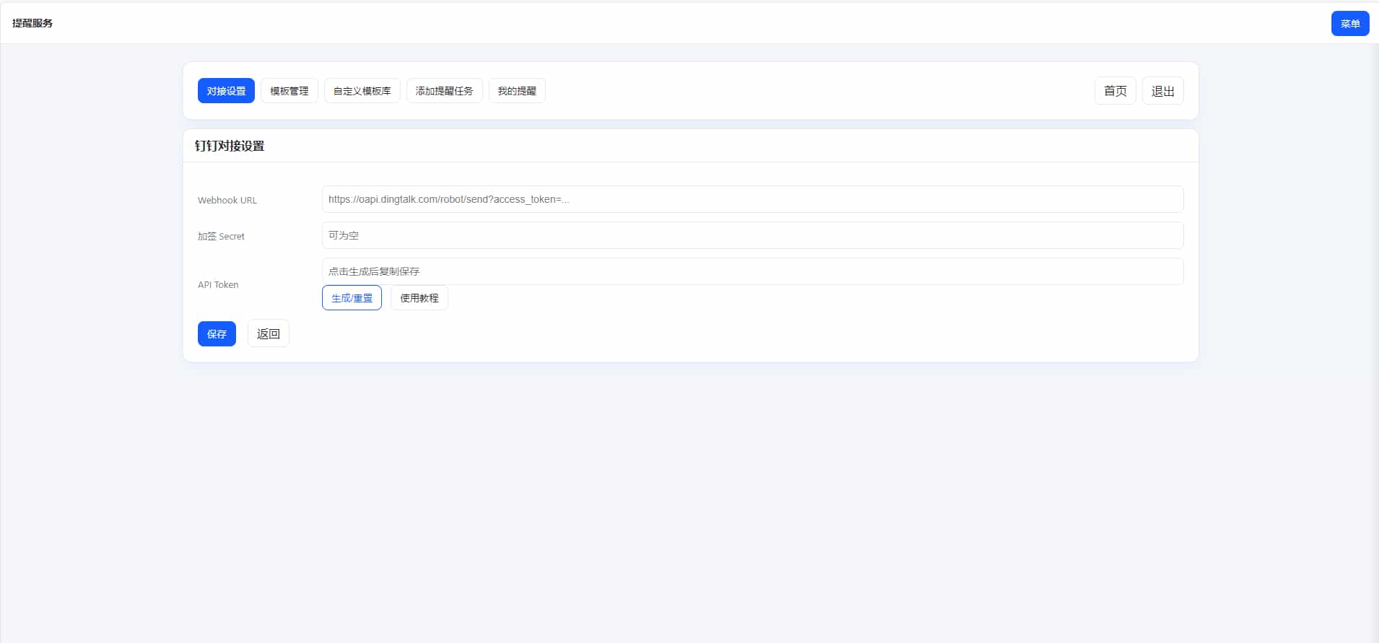The width and height of the screenshot is (1379, 643).
Task: Click the Webhook URL label text
Action: pos(227,201)
